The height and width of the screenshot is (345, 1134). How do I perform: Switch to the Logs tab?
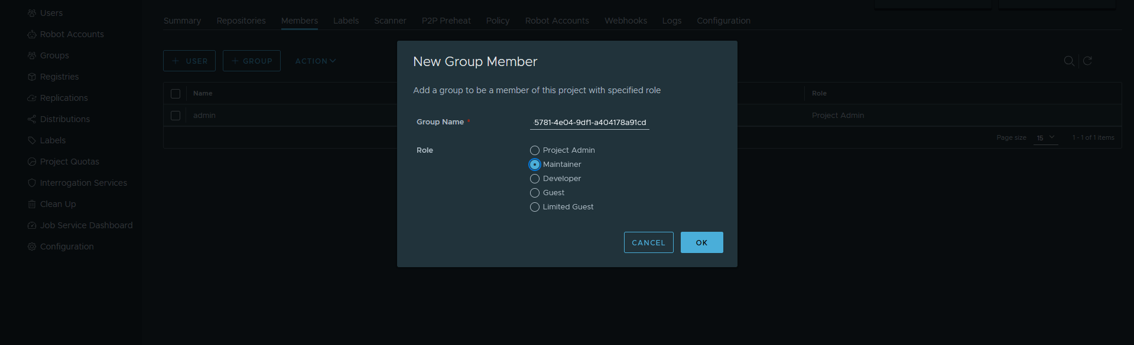tap(672, 21)
